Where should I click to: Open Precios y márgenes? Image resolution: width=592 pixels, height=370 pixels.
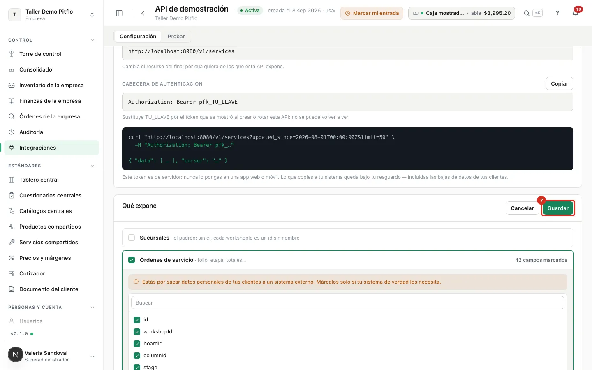[x=51, y=258]
